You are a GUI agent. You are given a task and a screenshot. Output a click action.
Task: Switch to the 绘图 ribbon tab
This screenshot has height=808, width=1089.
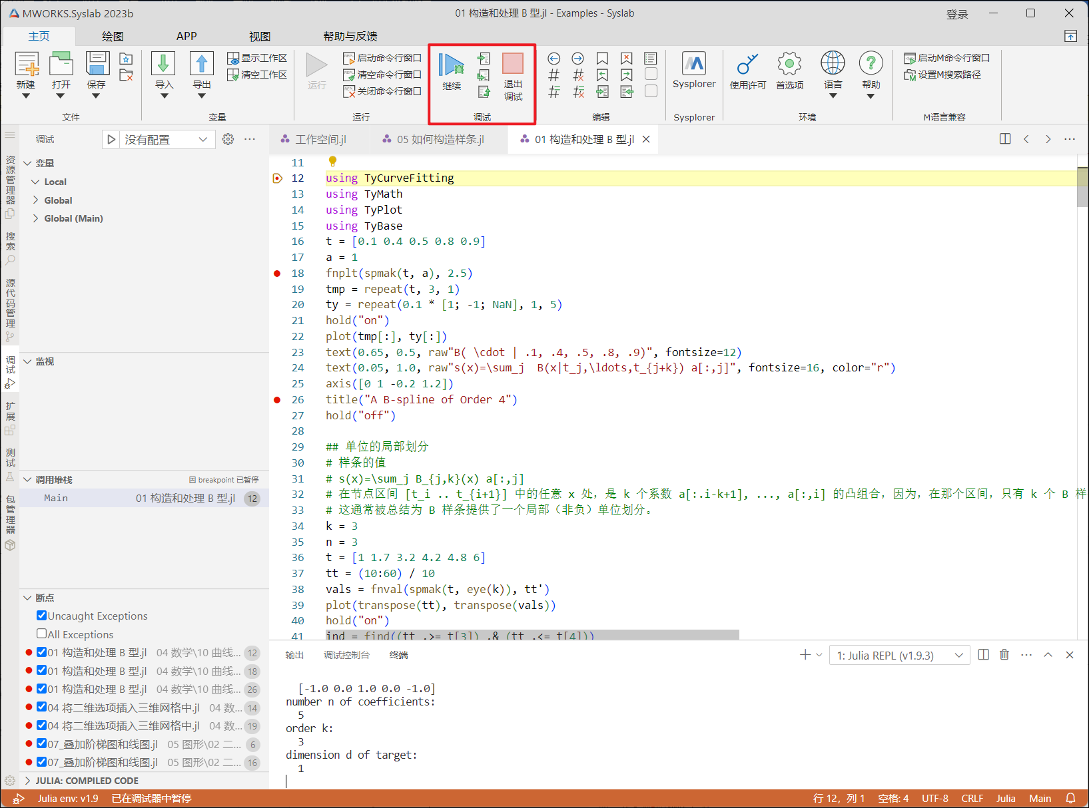tap(113, 36)
